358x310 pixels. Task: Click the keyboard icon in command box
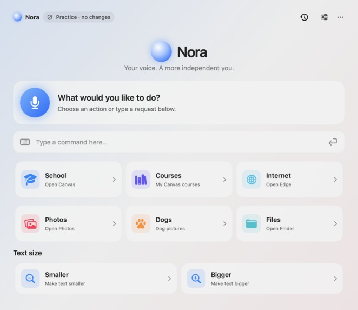[x=25, y=142]
